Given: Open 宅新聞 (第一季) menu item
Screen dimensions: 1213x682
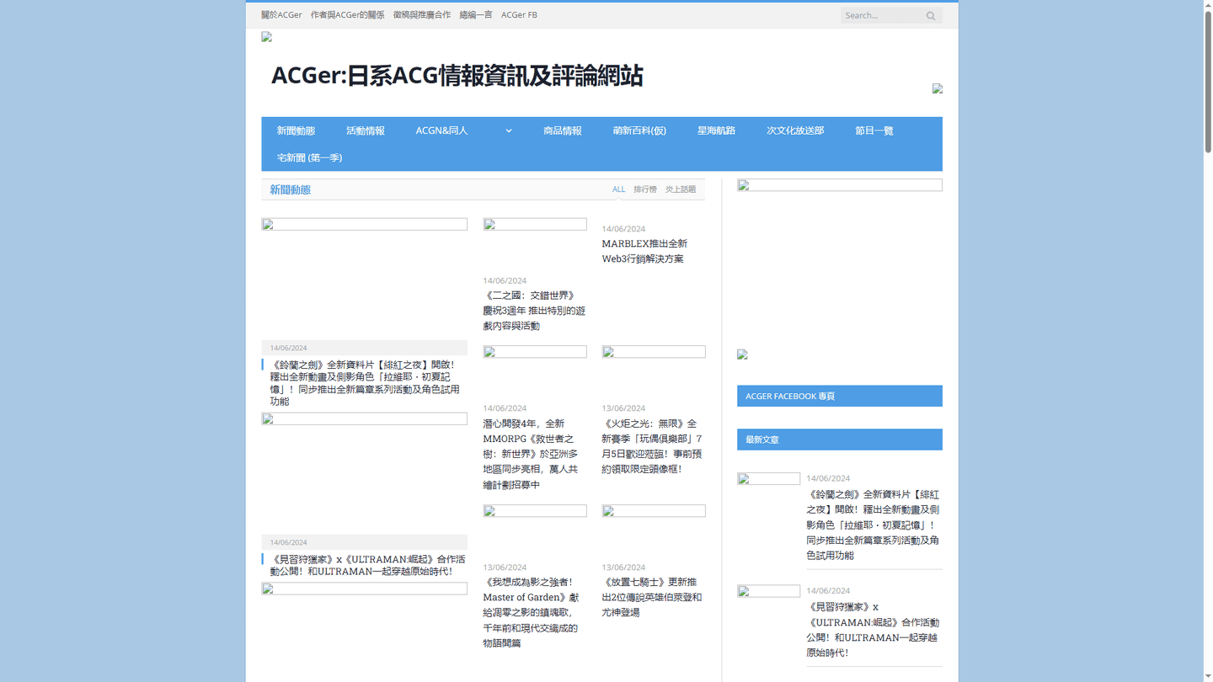Looking at the screenshot, I should click(x=309, y=157).
